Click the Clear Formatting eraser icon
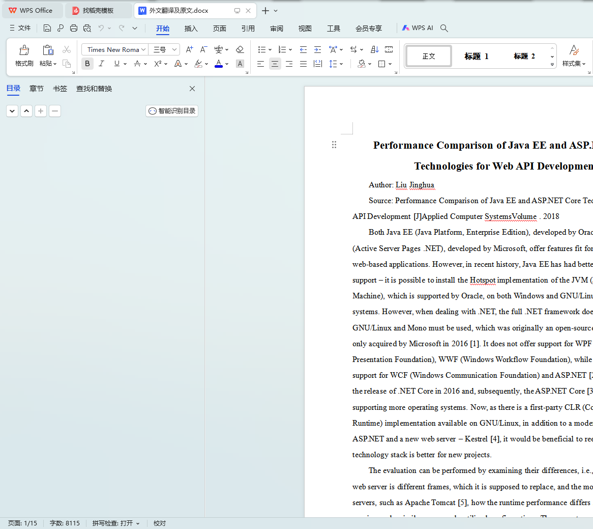The image size is (593, 529). pos(240,49)
